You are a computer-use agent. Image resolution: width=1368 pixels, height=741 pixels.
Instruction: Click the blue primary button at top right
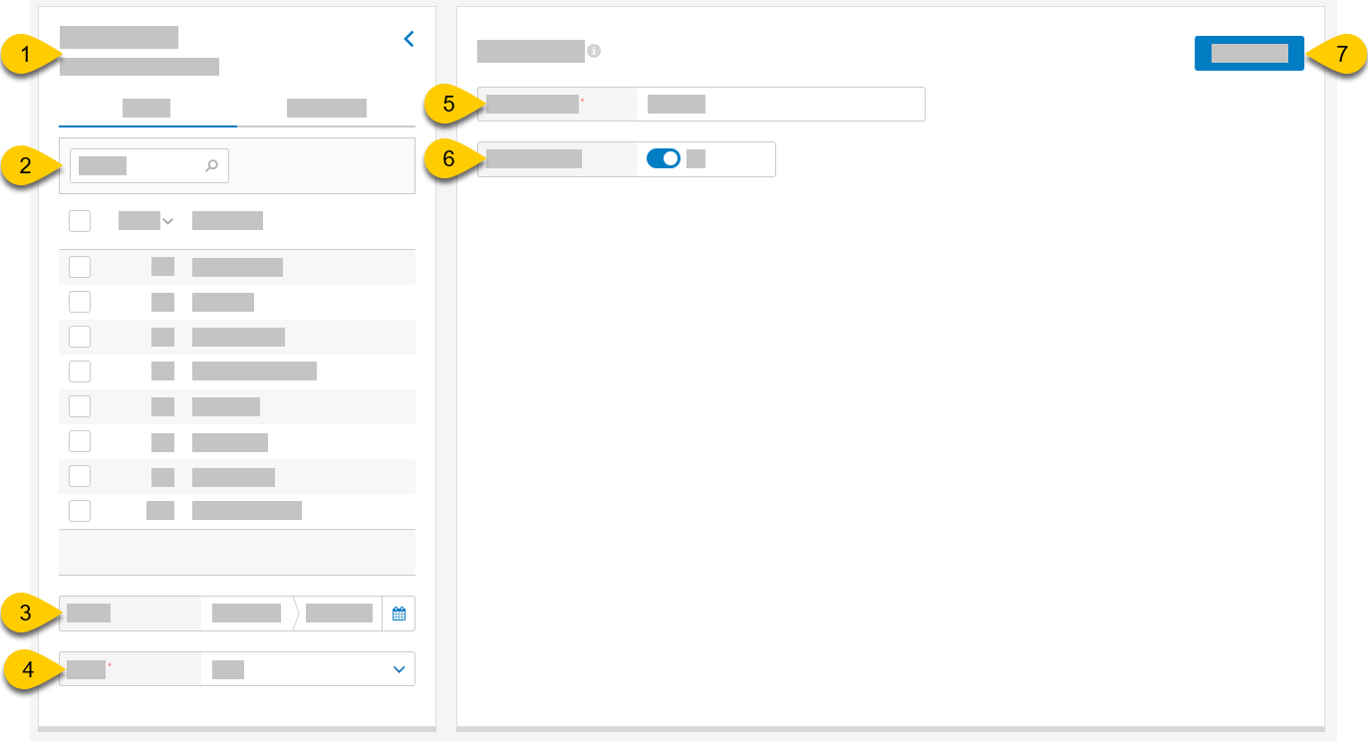tap(1248, 54)
